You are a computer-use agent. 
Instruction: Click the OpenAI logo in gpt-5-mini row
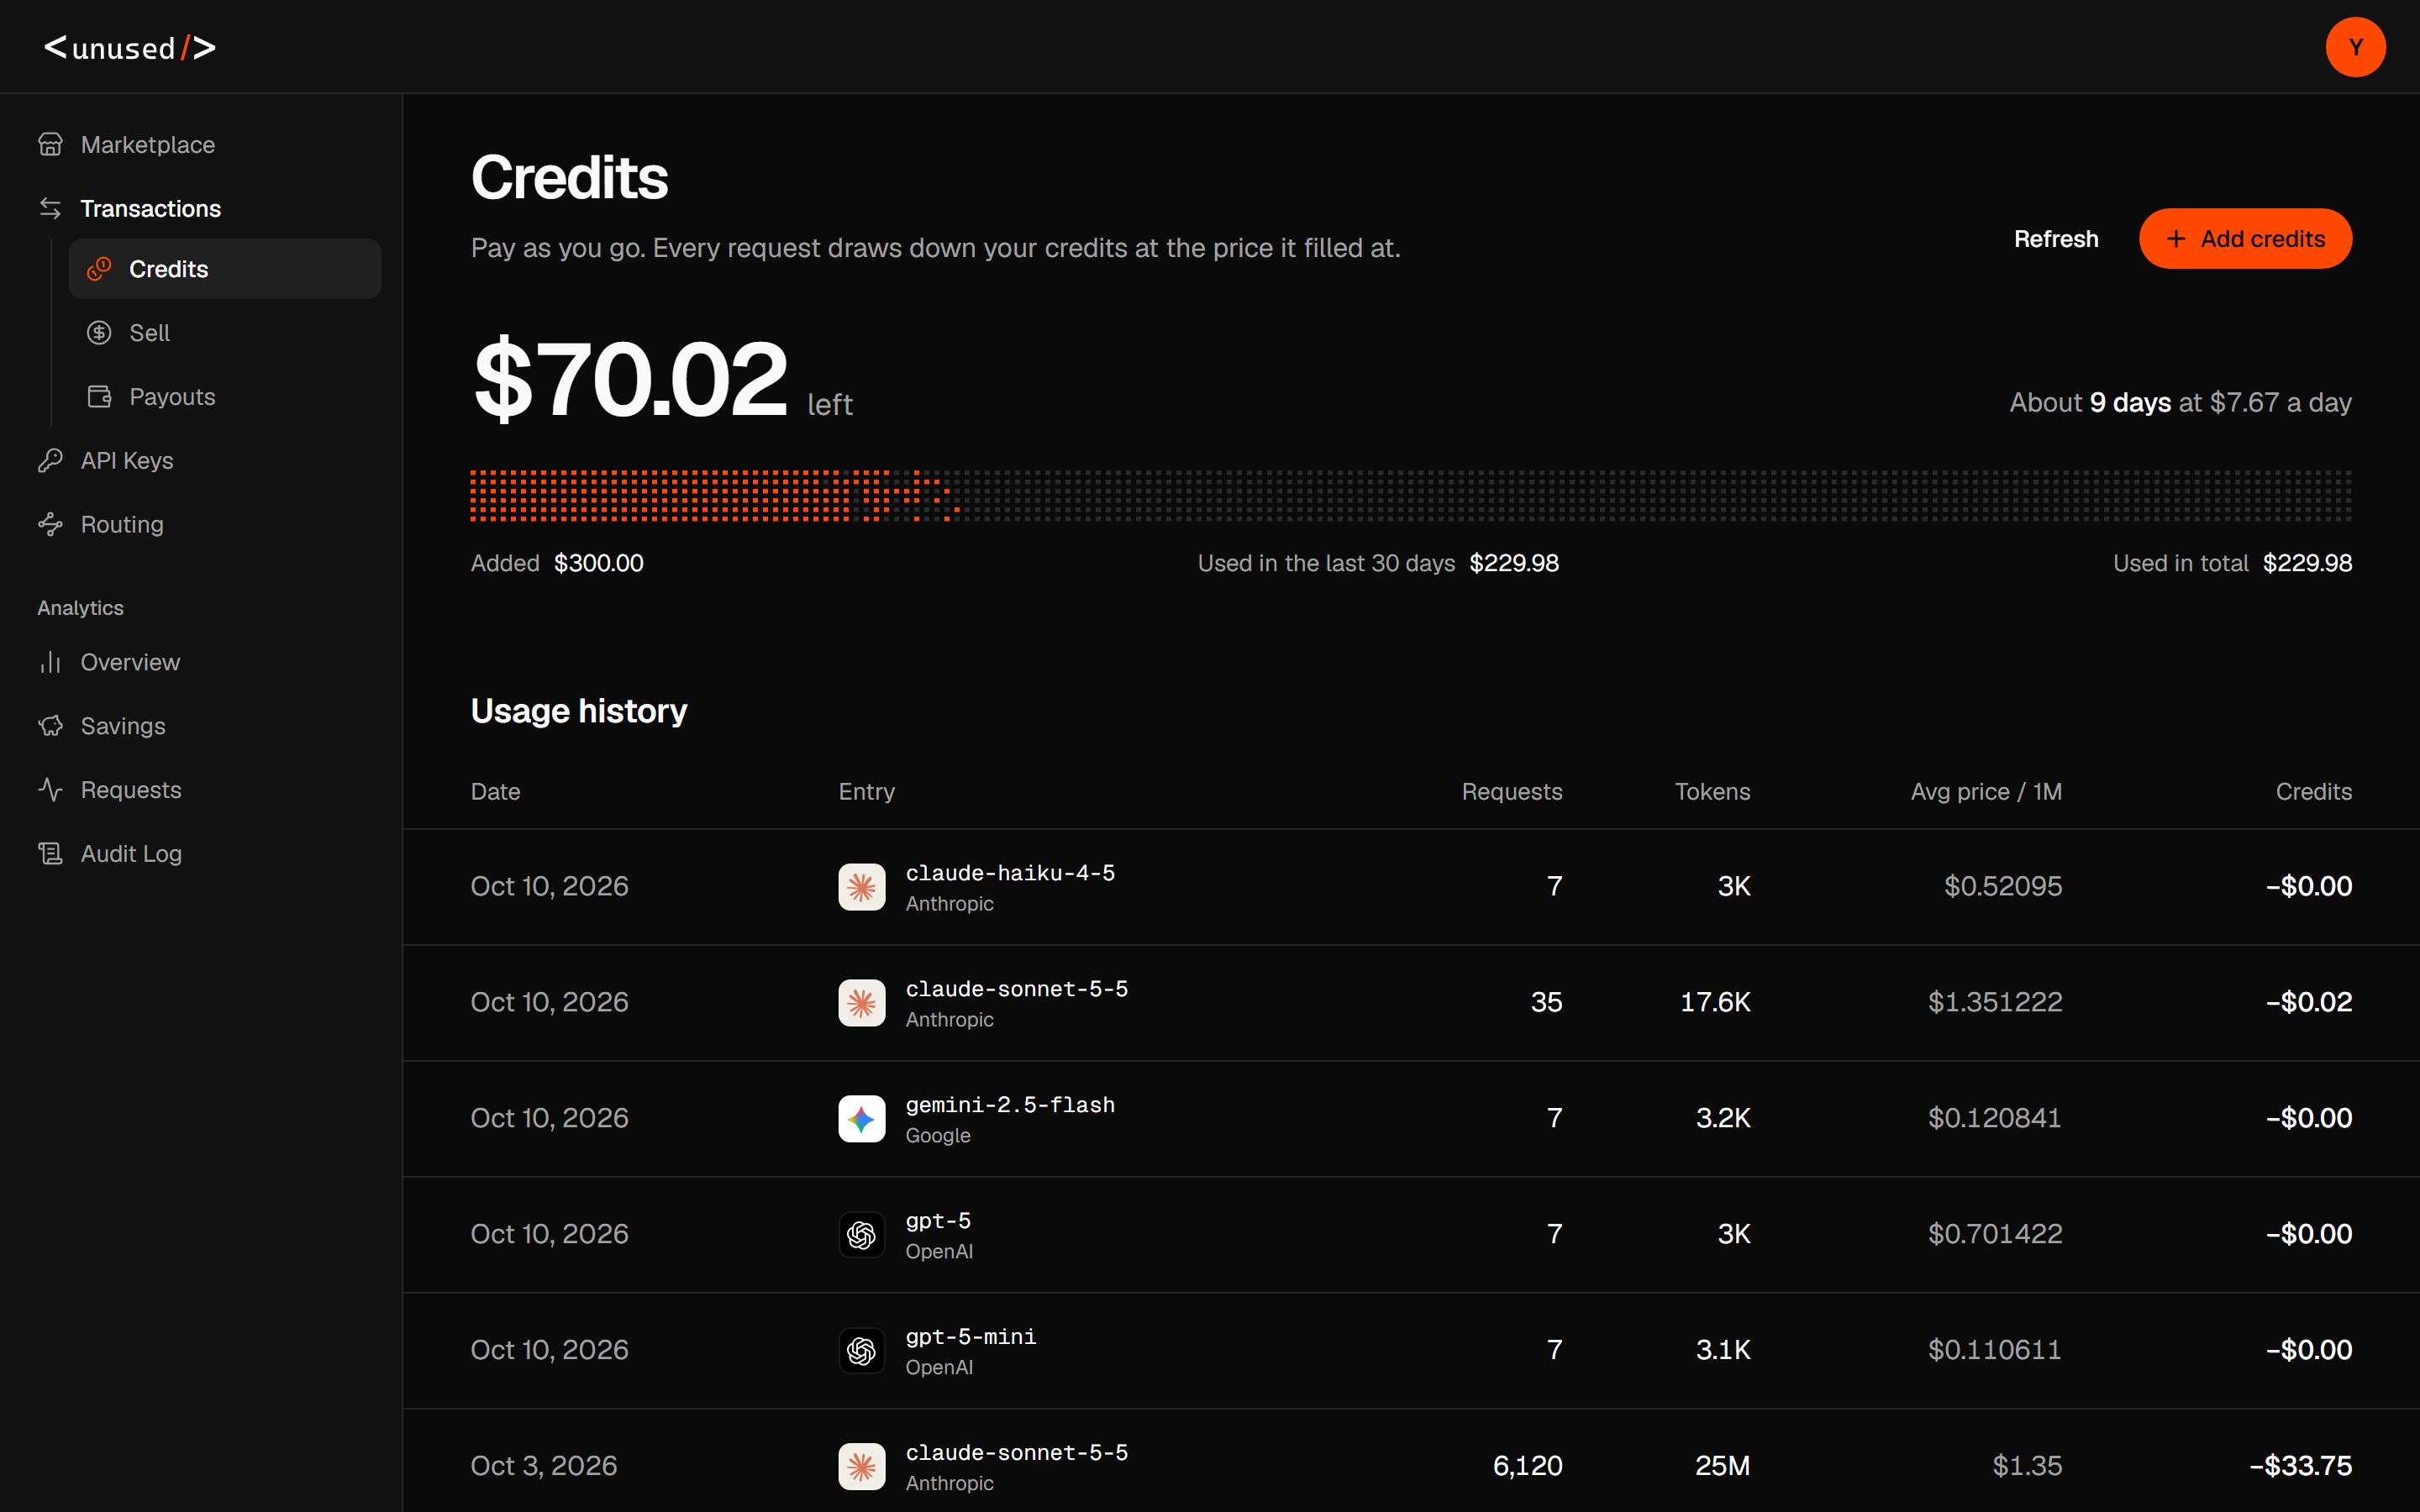tap(861, 1351)
